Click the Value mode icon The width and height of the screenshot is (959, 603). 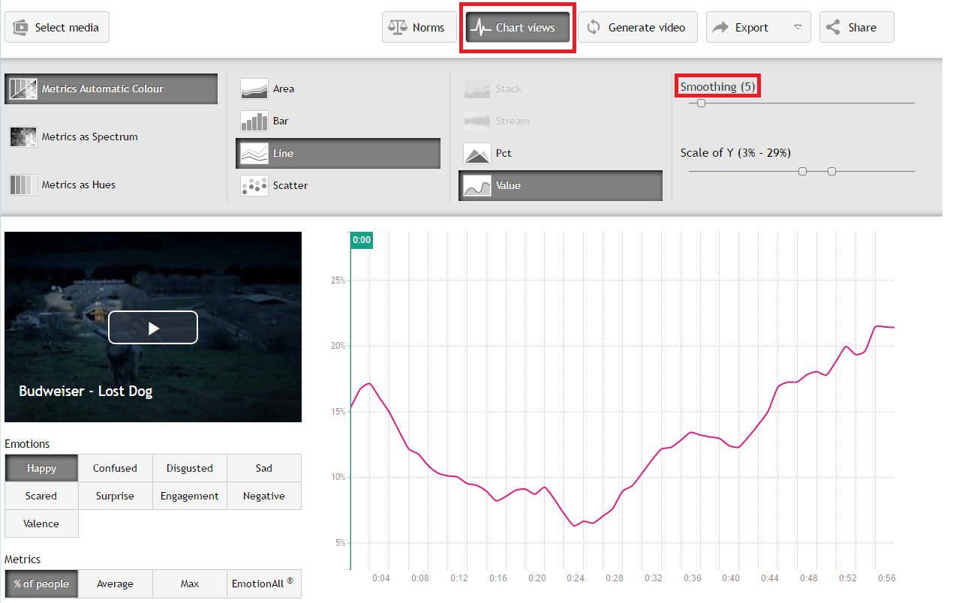[x=477, y=185]
